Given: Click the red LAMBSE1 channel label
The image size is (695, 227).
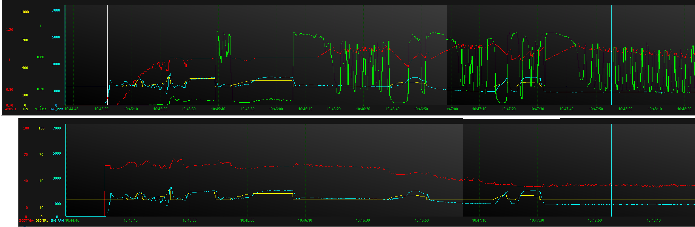Looking at the screenshot, I should pos(10,109).
